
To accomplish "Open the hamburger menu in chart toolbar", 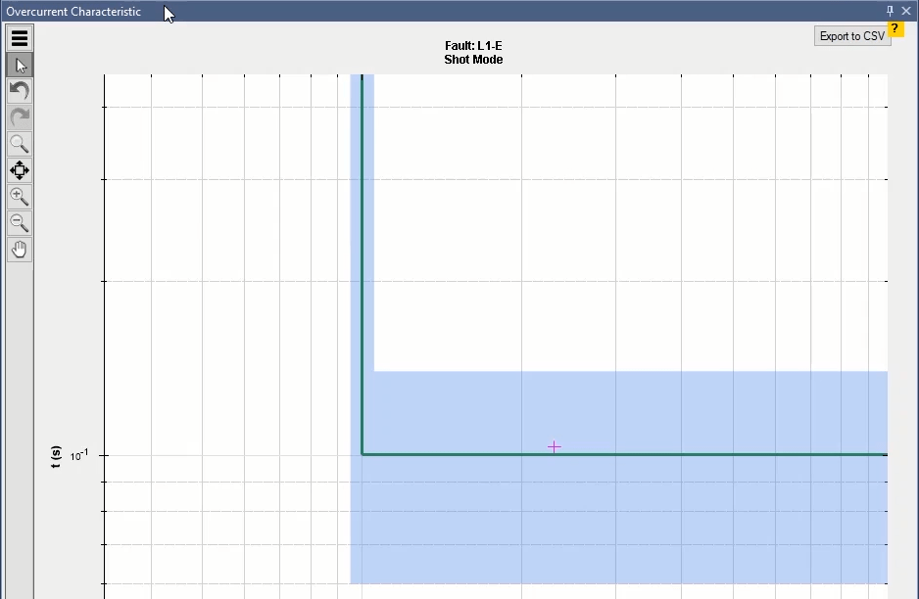I will (20, 38).
